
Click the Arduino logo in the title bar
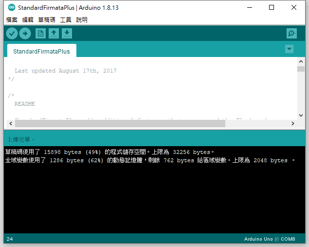tap(11, 7)
